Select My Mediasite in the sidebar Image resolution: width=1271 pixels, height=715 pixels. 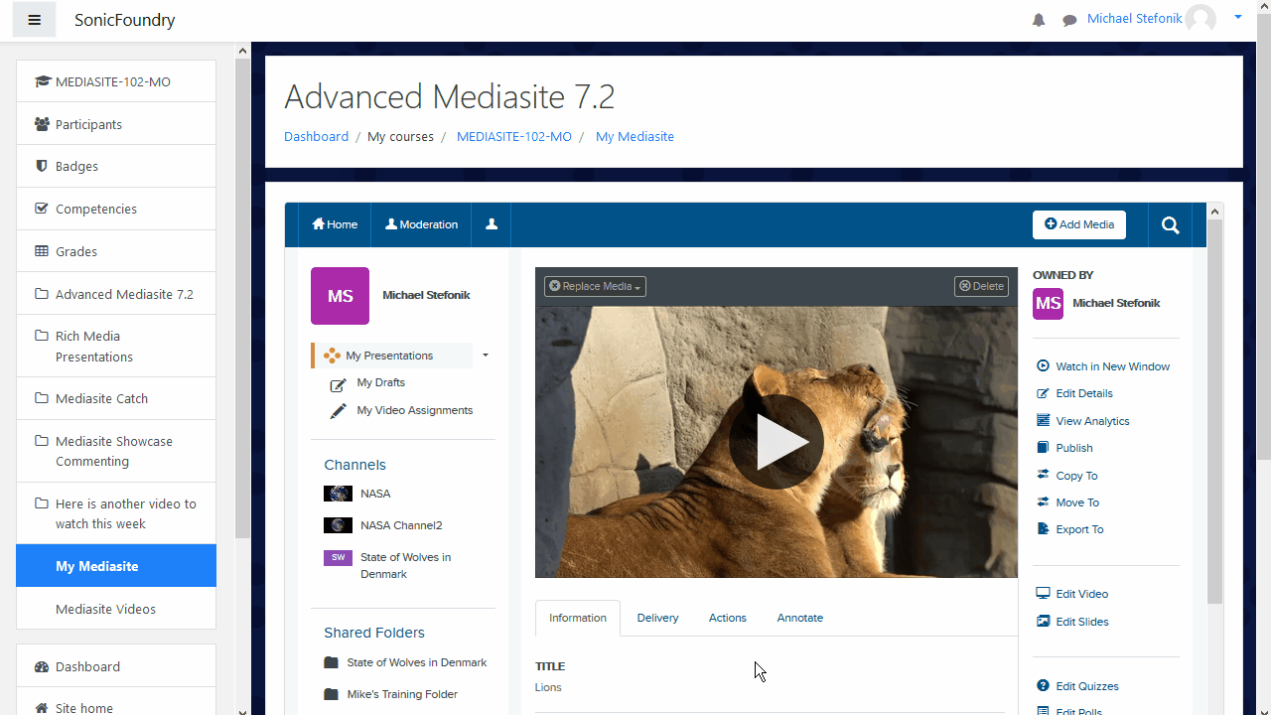click(116, 566)
